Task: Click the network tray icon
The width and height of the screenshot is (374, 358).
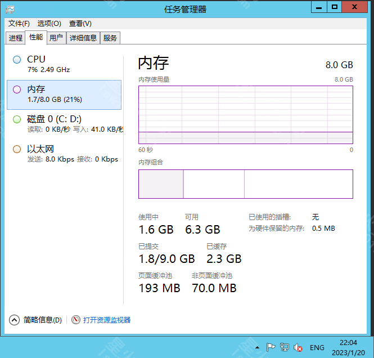Action: 285,348
